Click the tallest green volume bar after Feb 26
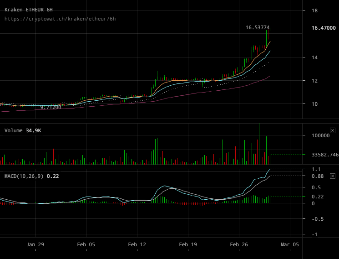This screenshot has height=259, width=339. (x=259, y=144)
